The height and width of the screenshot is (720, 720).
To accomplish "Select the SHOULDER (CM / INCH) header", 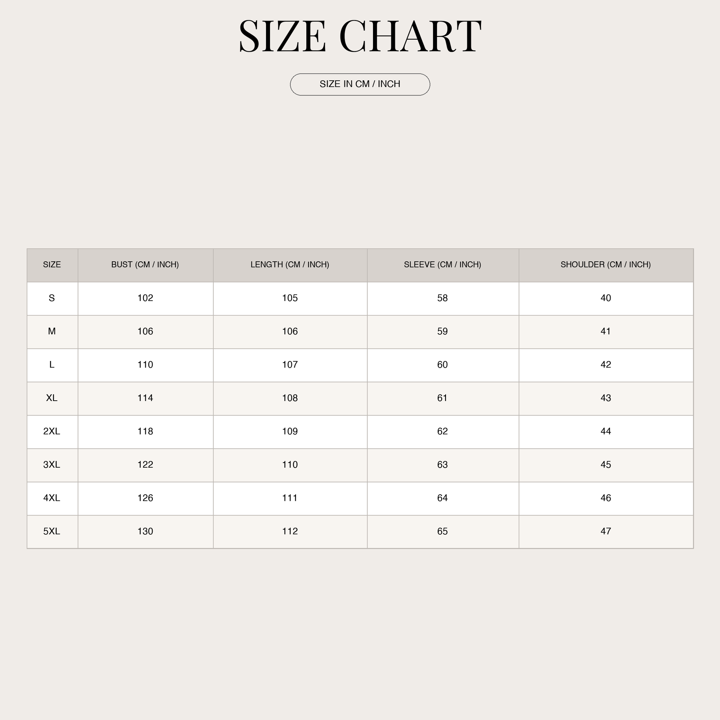I will [606, 265].
